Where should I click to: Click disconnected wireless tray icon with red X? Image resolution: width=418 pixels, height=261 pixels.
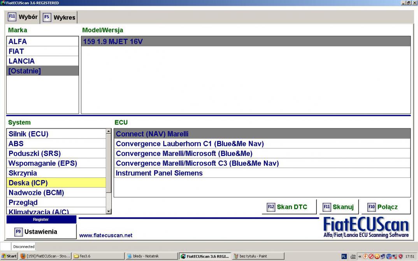(395, 256)
